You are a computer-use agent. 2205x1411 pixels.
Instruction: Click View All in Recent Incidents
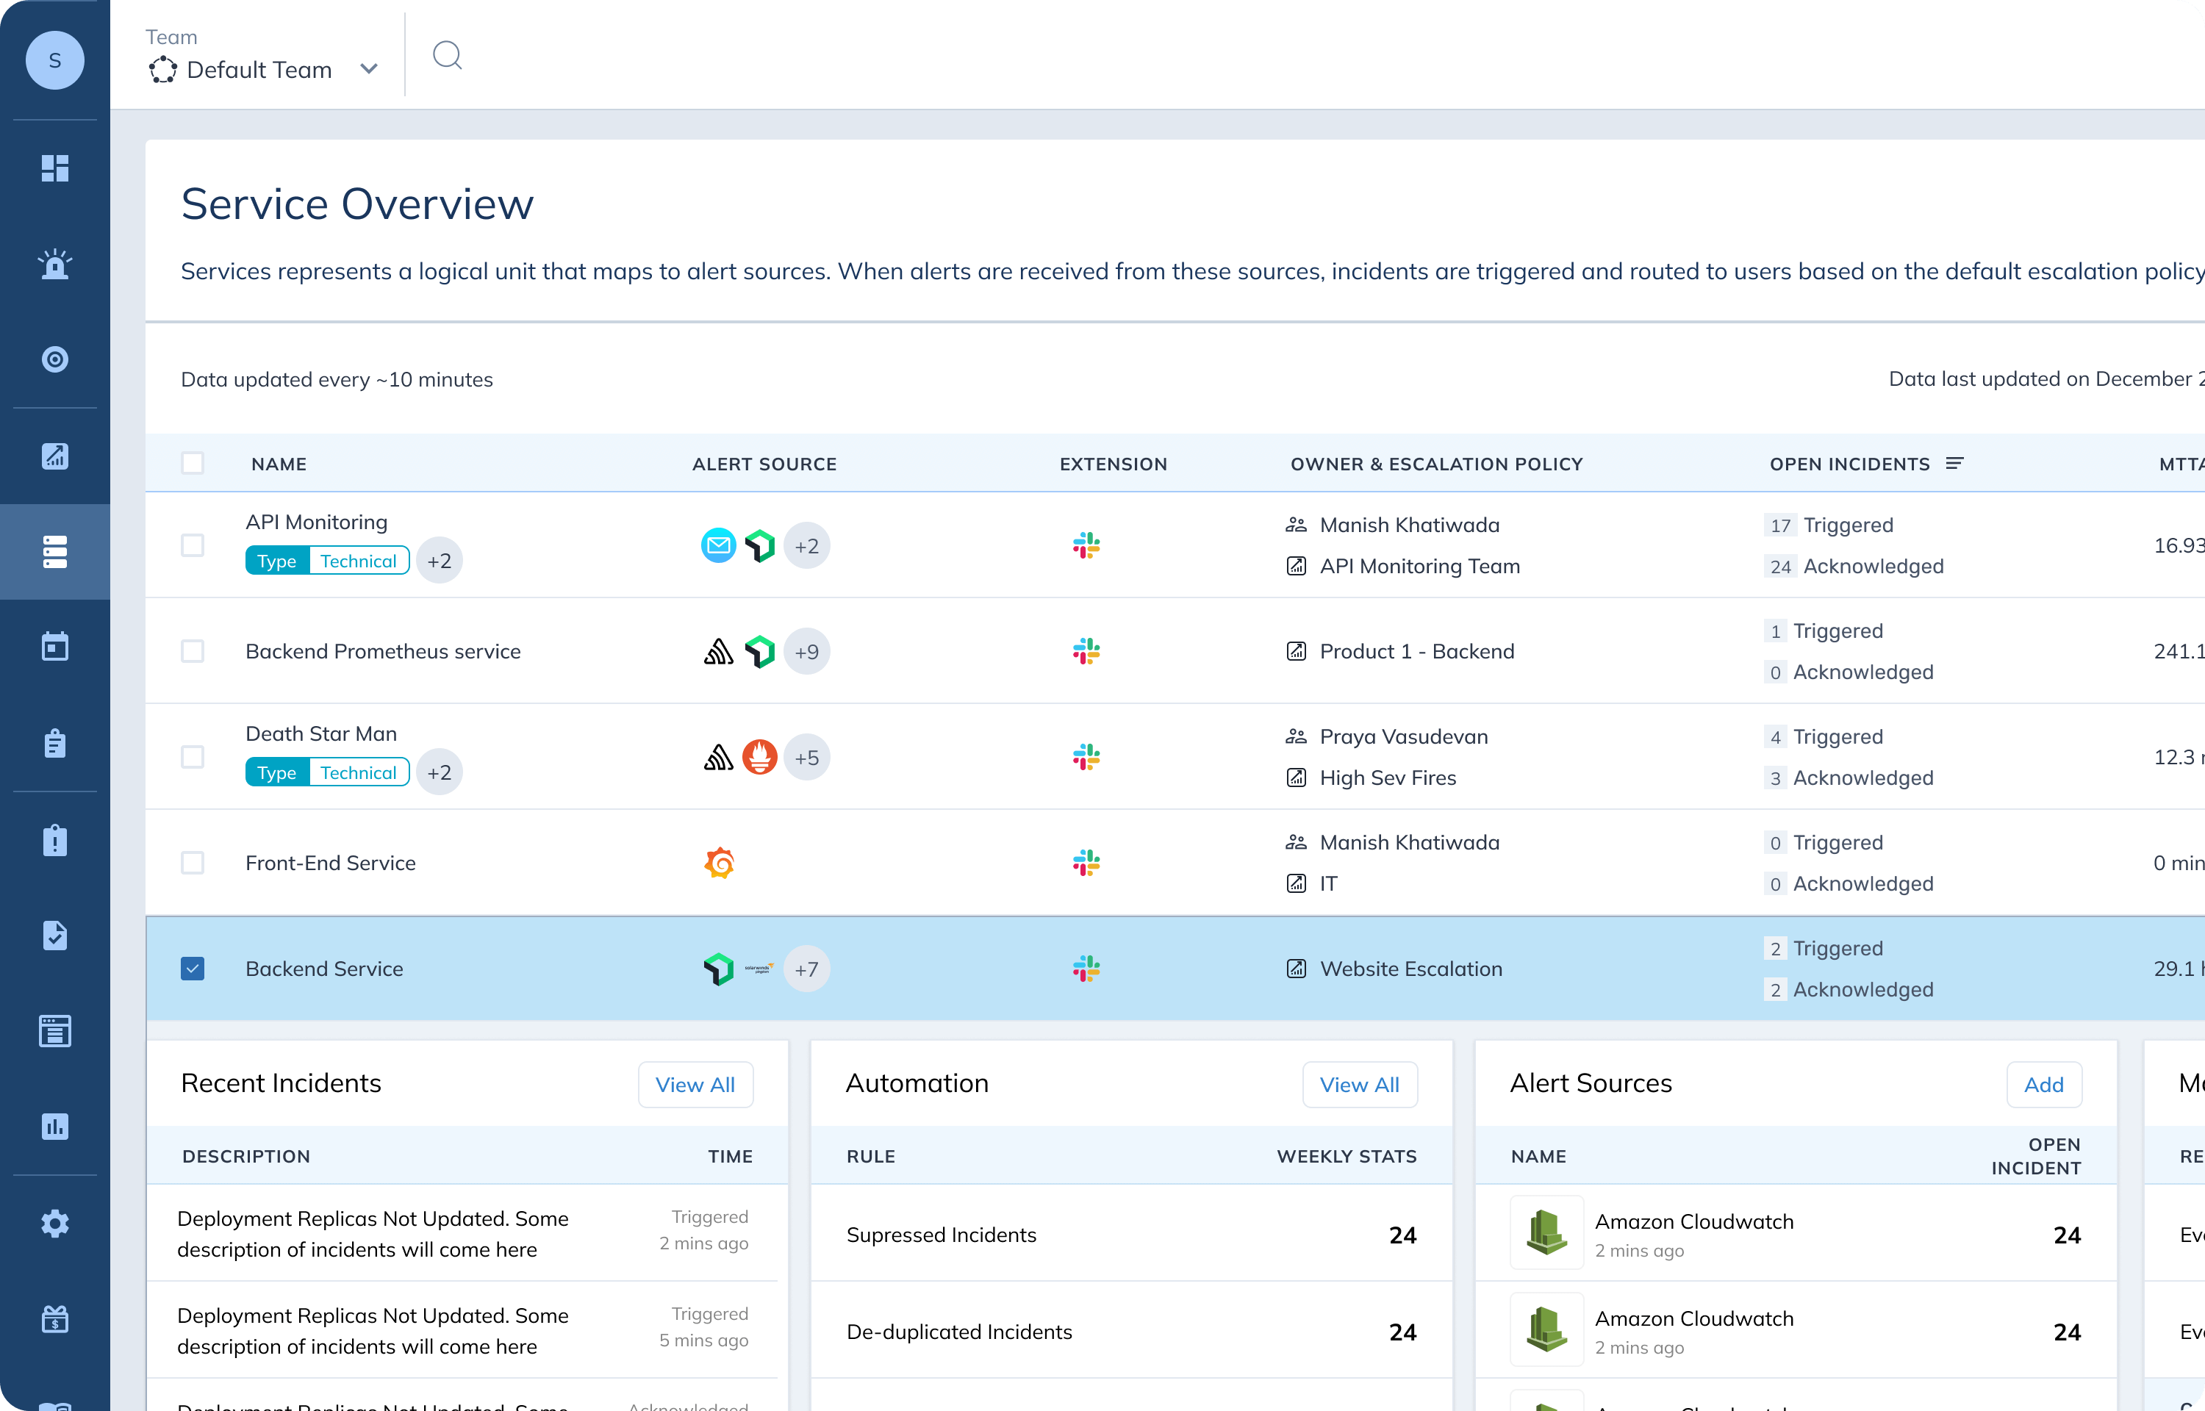pos(695,1085)
